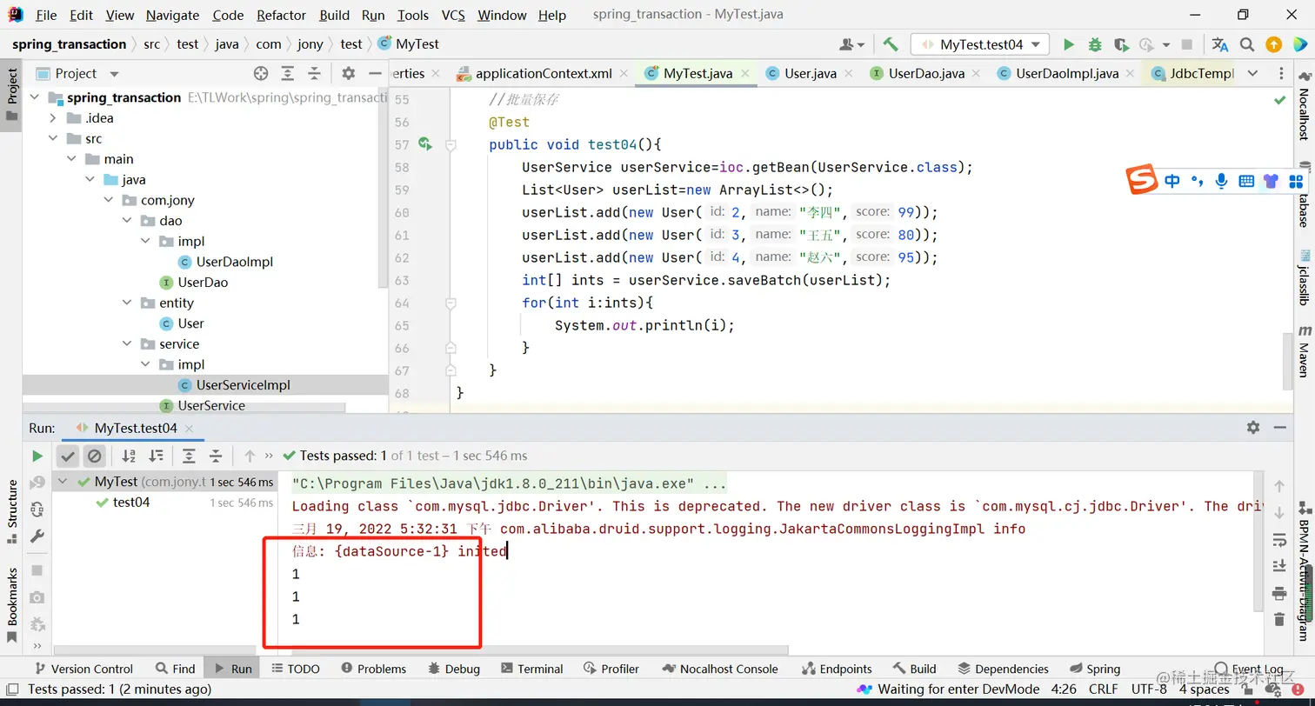Click the orange update arrow icon
This screenshot has width=1315, height=706.
1273,44
